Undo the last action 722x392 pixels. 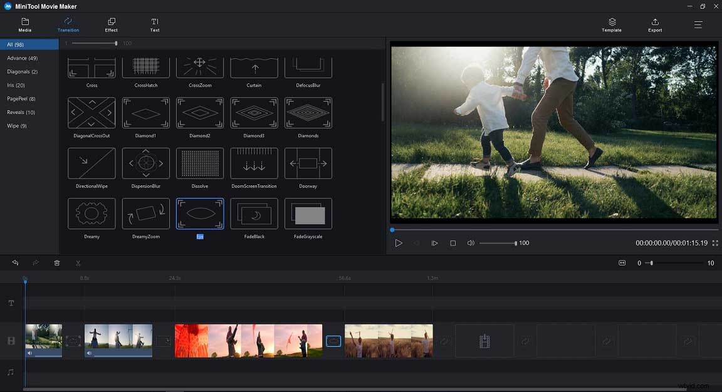[15, 262]
